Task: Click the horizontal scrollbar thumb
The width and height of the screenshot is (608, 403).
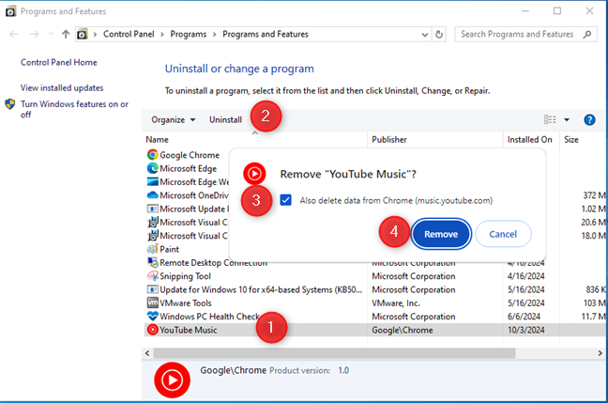Action: pyautogui.click(x=334, y=353)
